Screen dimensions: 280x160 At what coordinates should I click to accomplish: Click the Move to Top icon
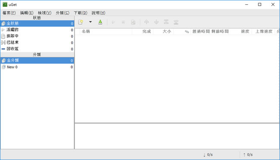point(166,22)
